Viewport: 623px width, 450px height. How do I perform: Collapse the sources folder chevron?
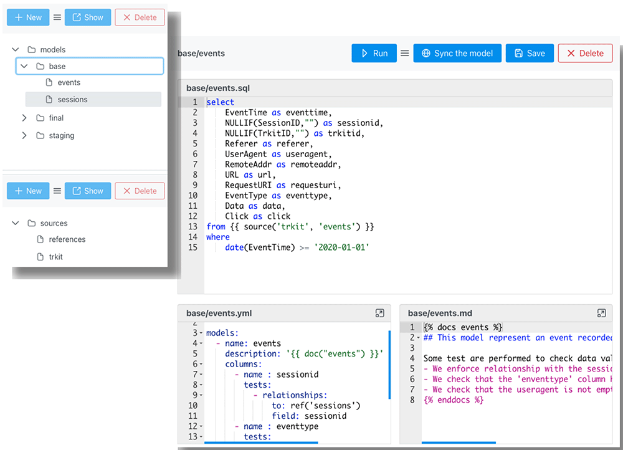pyautogui.click(x=16, y=223)
